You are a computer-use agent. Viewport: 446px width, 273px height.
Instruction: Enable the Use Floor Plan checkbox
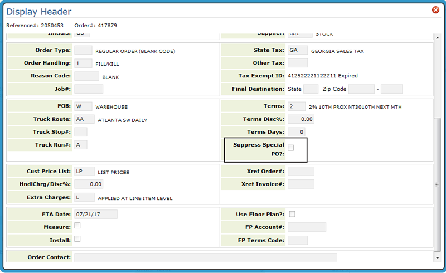(x=292, y=214)
